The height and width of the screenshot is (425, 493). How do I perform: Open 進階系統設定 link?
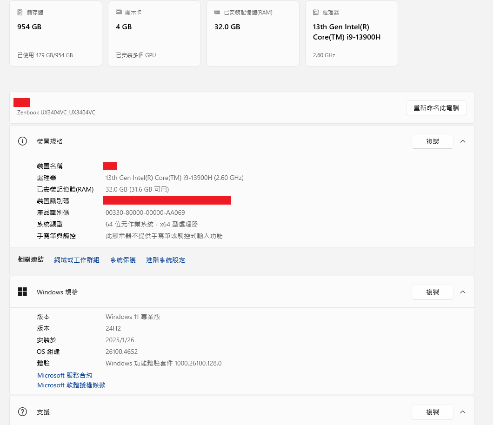(166, 260)
